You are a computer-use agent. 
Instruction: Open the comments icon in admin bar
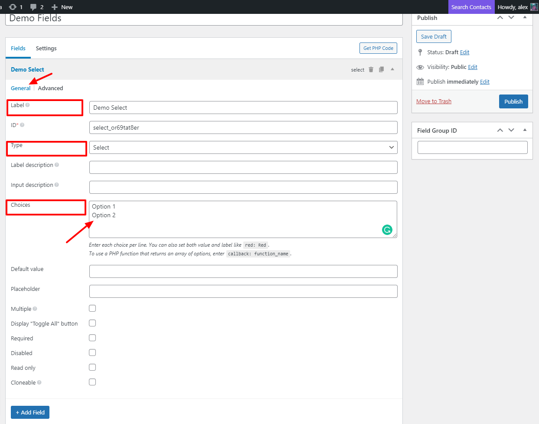(34, 7)
